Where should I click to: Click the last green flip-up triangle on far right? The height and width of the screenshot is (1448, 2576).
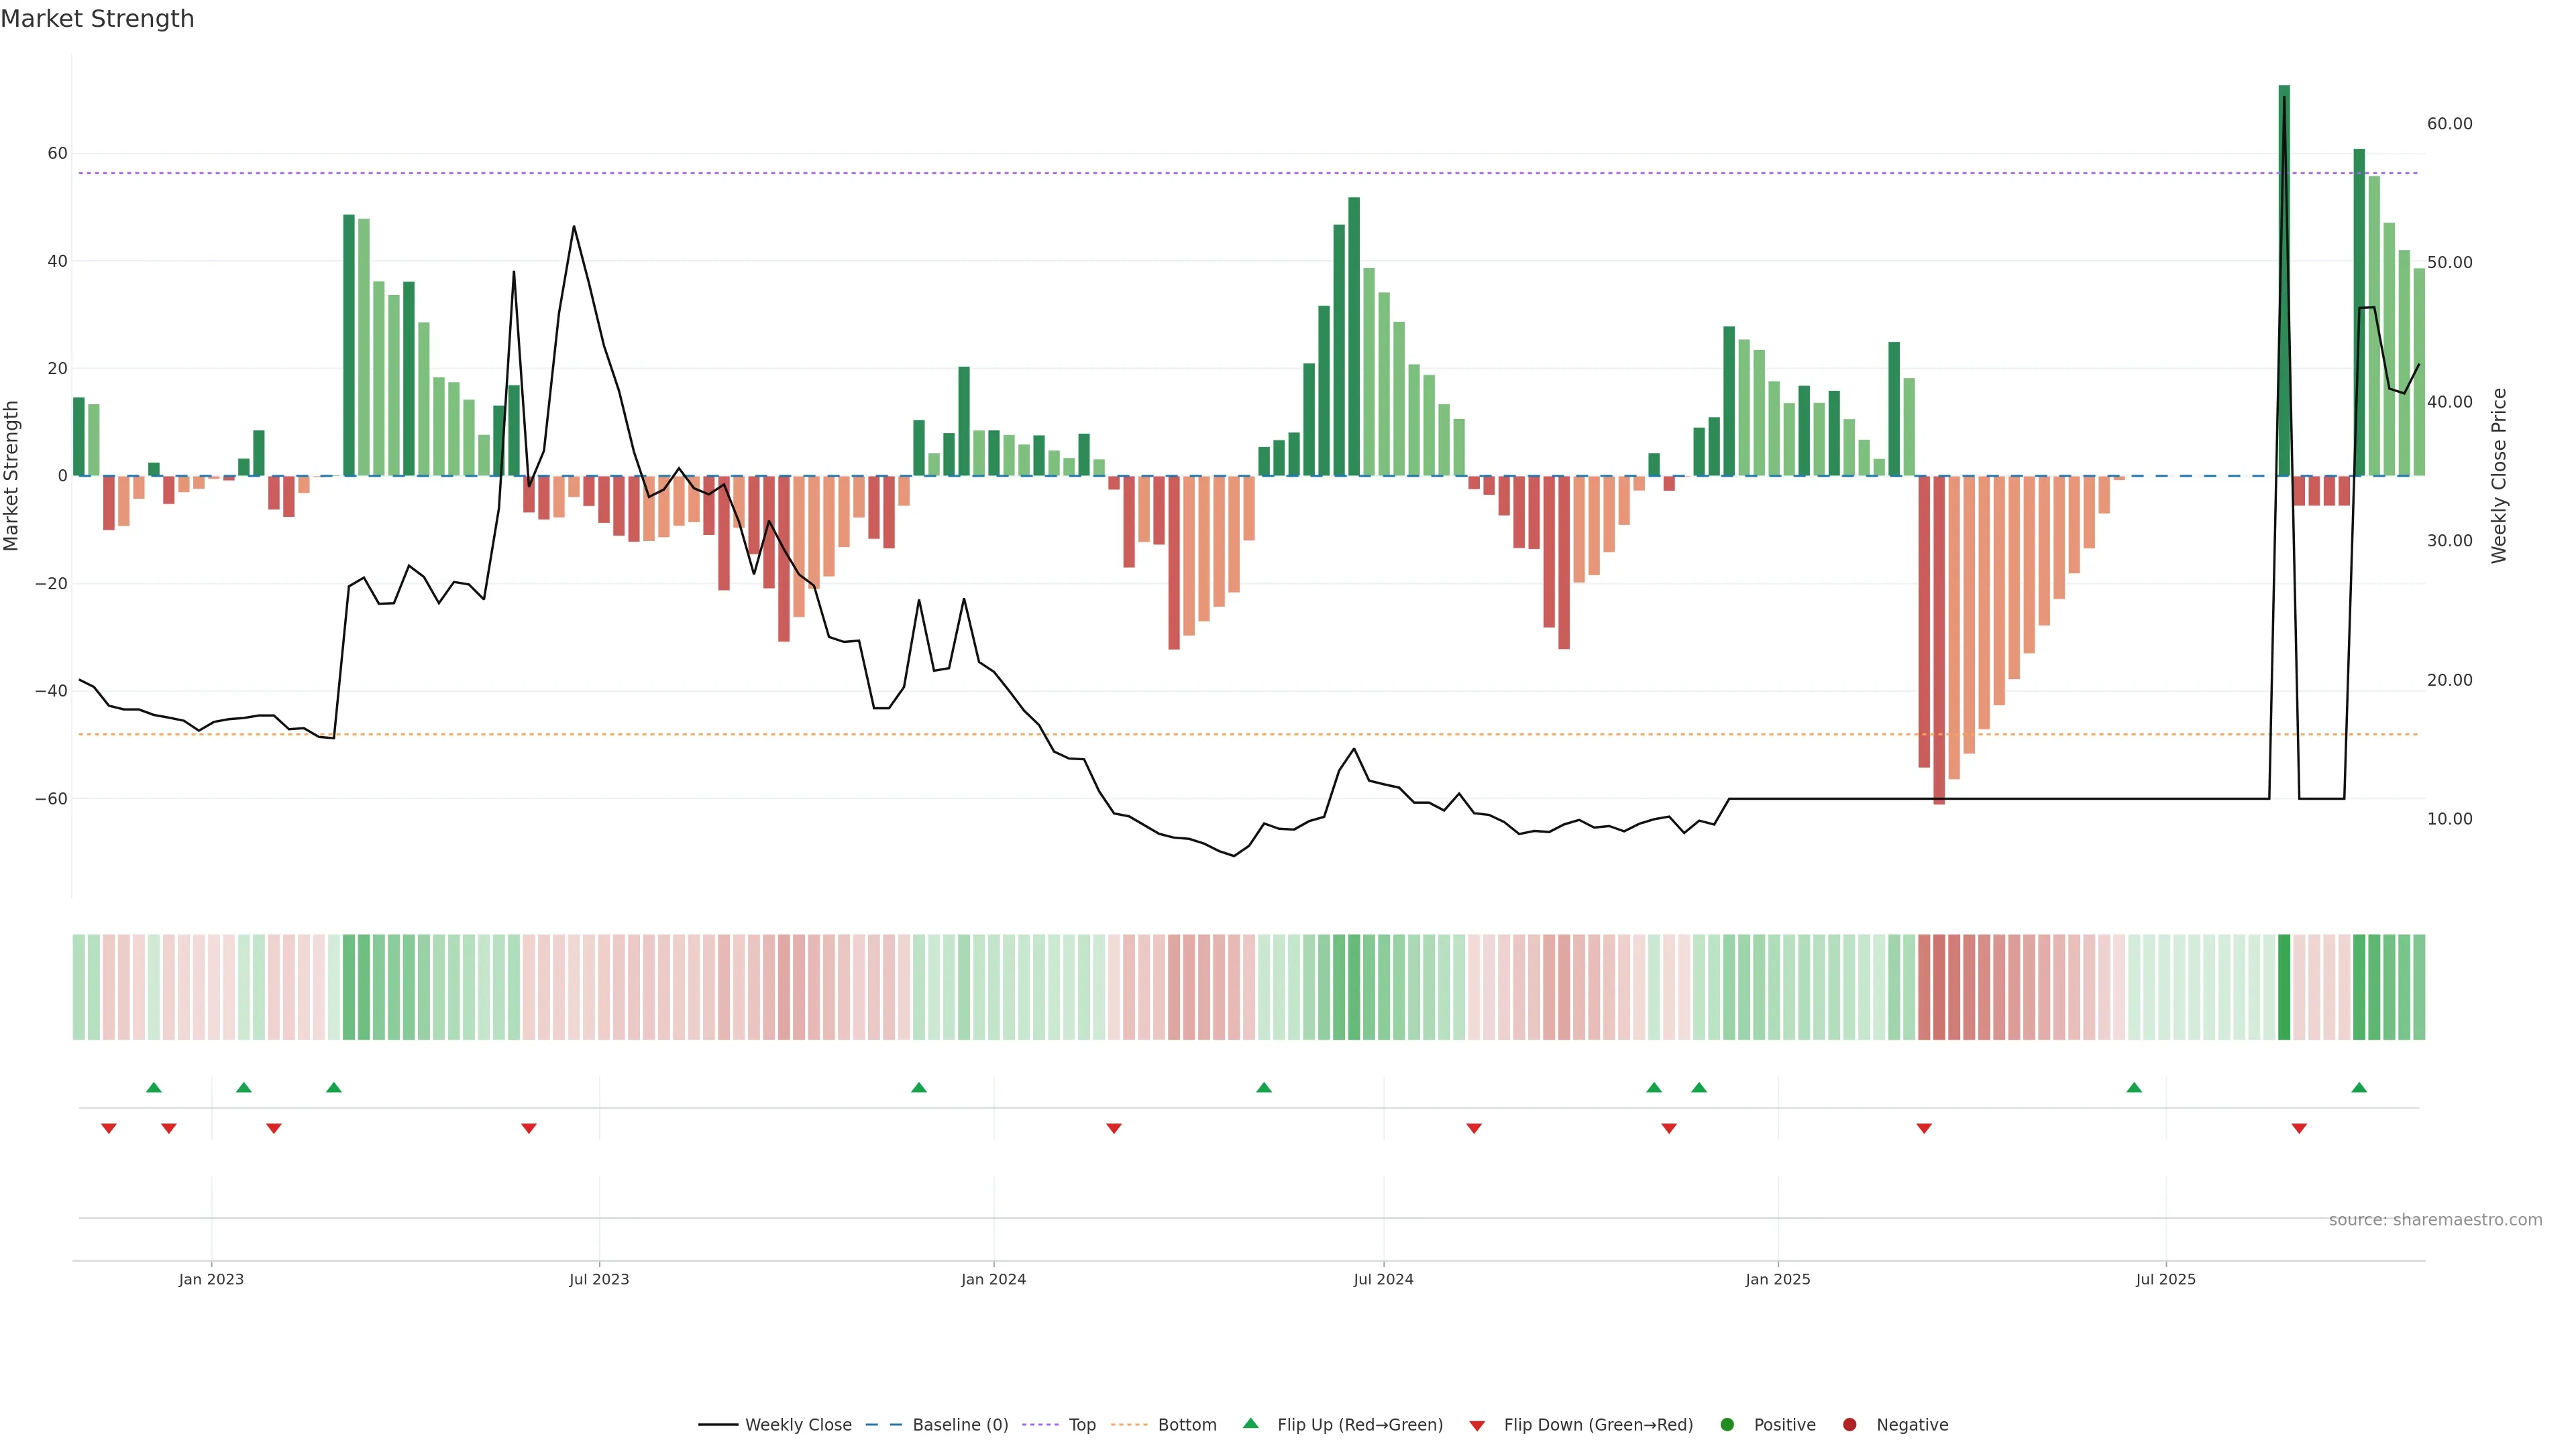[2359, 1087]
